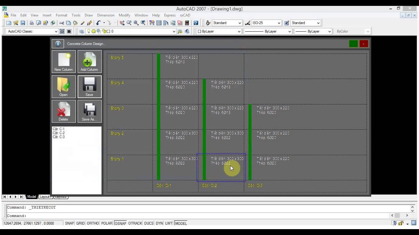Click Workspace Settings gear icon
The image size is (419, 235).
pyautogui.click(x=62, y=31)
